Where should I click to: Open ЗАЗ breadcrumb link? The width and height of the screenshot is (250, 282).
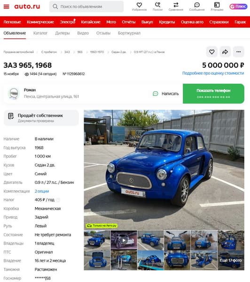pos(67,52)
